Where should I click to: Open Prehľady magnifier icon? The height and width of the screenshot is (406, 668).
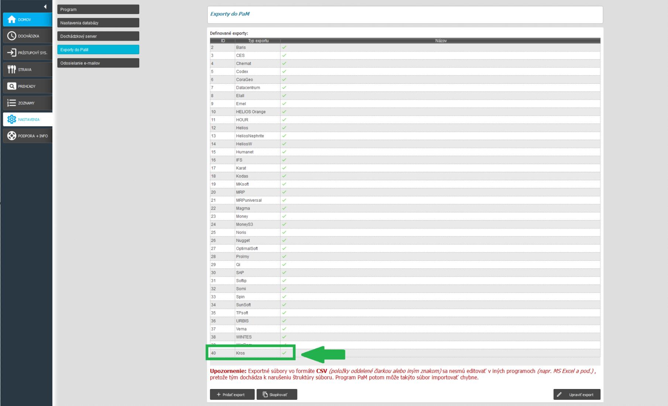click(12, 86)
